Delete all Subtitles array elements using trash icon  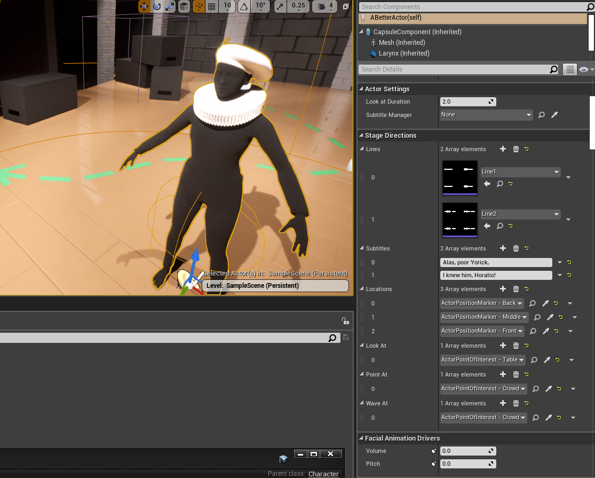pos(515,248)
